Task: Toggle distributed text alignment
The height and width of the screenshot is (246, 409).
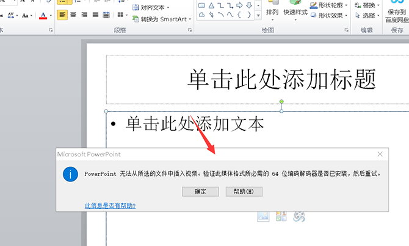Action: 106,15
